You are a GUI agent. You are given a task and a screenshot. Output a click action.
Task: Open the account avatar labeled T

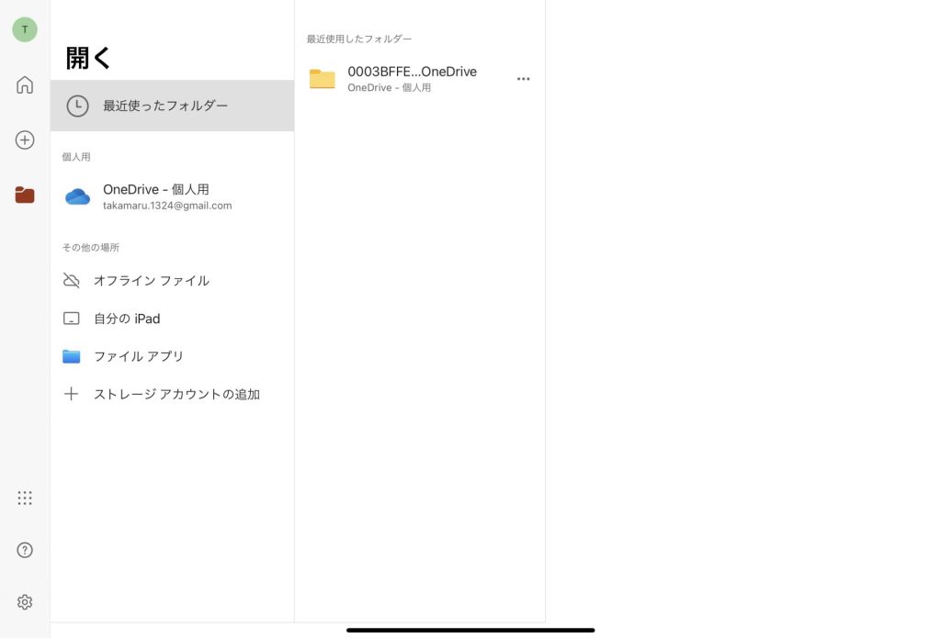pyautogui.click(x=25, y=29)
